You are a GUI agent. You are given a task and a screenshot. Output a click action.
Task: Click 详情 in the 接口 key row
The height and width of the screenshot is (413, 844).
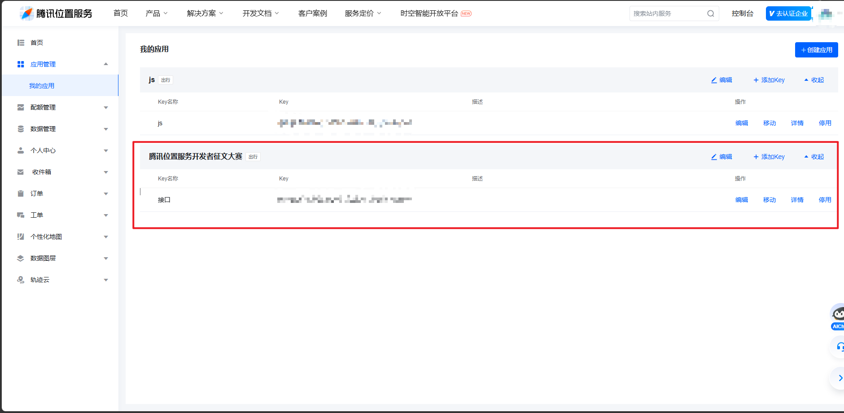[797, 200]
